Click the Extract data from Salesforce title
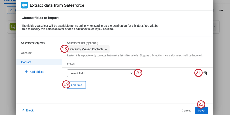The image size is (230, 115). (x=57, y=5)
